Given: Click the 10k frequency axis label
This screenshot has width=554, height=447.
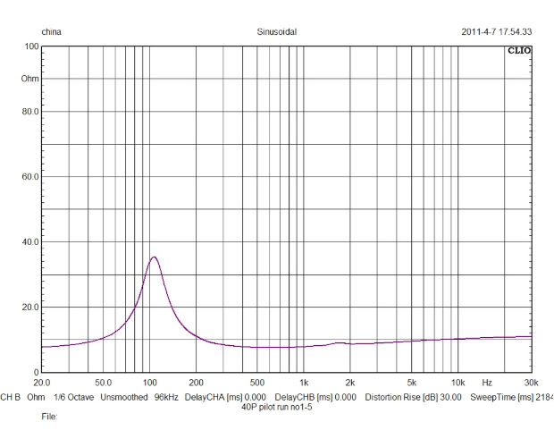Looking at the screenshot, I should click(x=457, y=383).
